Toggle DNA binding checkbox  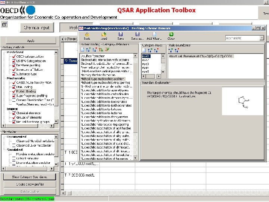(x=14, y=87)
